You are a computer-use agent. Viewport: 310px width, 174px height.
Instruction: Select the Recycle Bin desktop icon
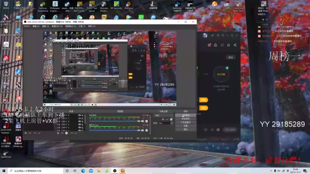[x=6, y=5]
